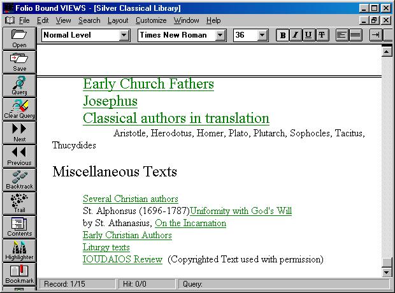Minimize the inner document window

[364, 20]
